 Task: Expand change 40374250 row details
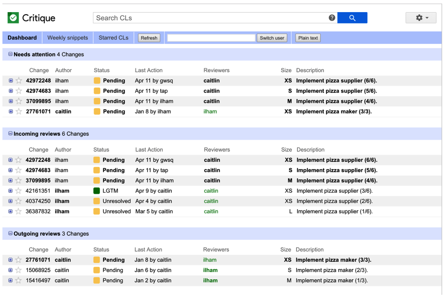tap(10, 201)
